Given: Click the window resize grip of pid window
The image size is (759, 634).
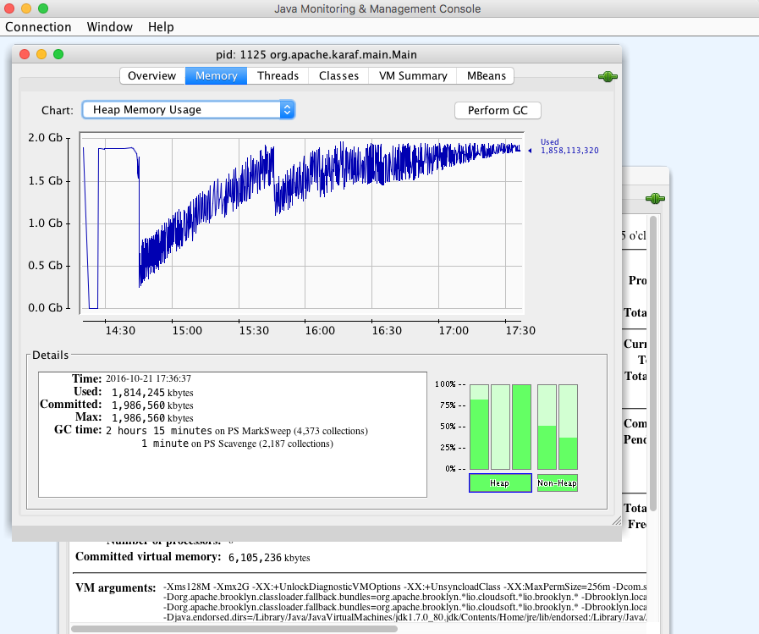Looking at the screenshot, I should click(616, 521).
